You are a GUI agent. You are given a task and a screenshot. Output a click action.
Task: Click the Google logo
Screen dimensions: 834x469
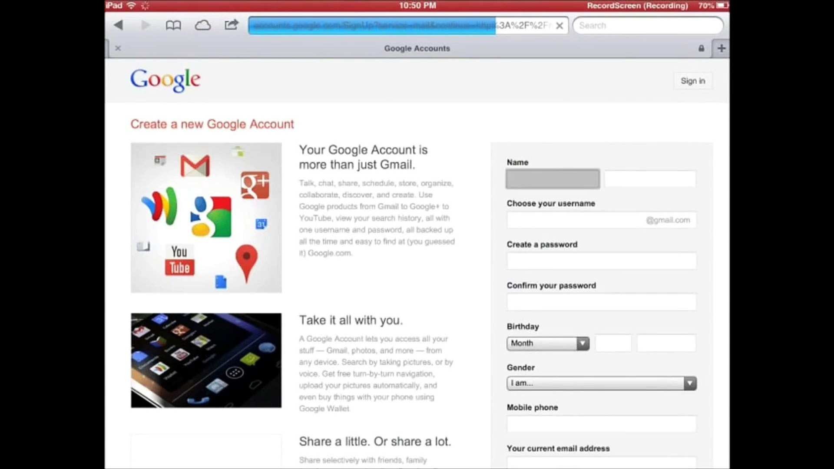tap(165, 80)
